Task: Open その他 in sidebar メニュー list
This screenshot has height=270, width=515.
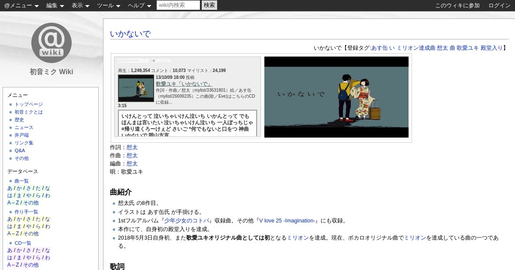Action: 22,158
